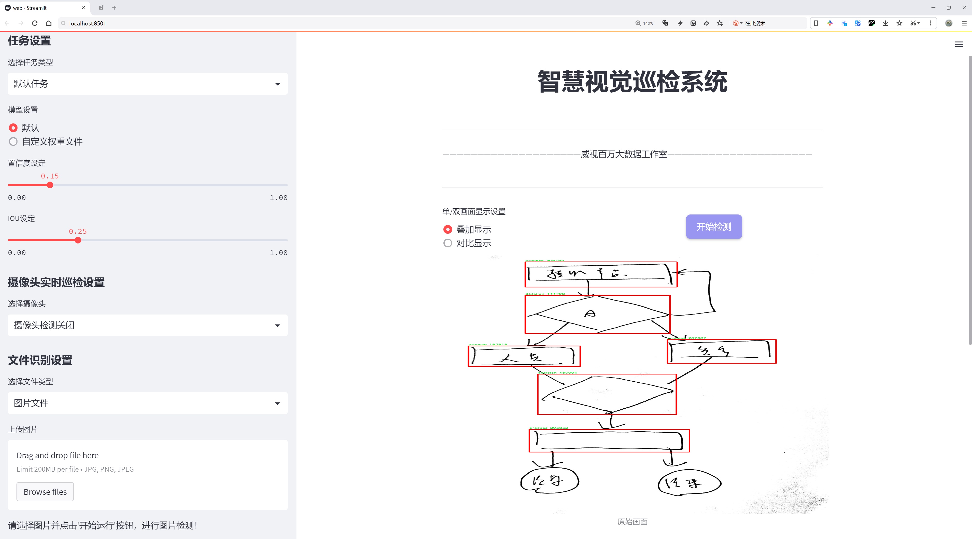Go to browser home page icon
The image size is (972, 539).
pos(49,23)
